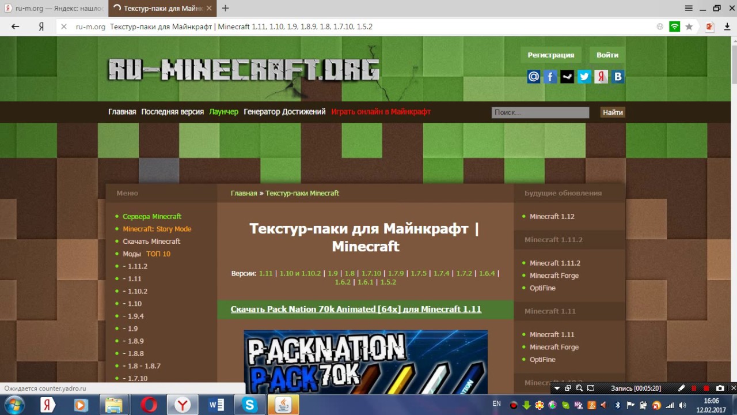Click the Найти search button
Screen dimensions: 737x415
point(613,112)
